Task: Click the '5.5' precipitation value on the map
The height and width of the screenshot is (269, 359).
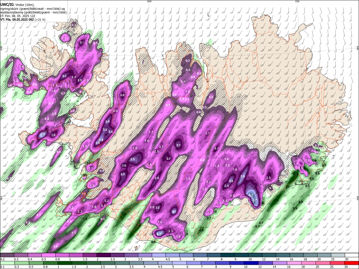Action: [43, 135]
